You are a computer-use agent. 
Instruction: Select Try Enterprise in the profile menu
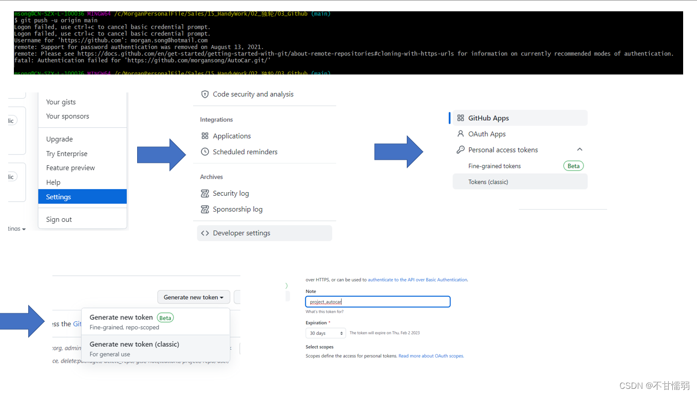click(x=67, y=153)
